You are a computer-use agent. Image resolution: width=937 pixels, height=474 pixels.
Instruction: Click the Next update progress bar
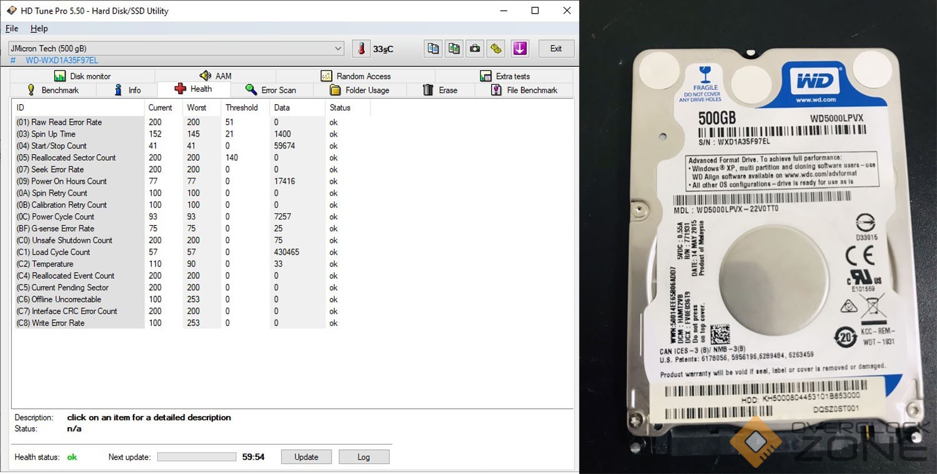[x=197, y=457]
